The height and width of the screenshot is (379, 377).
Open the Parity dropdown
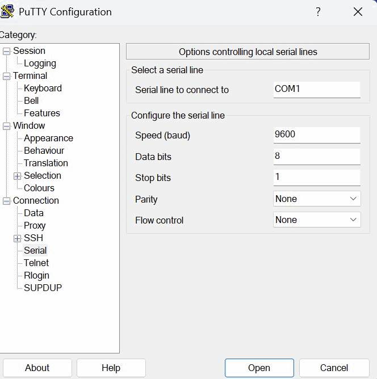(317, 199)
